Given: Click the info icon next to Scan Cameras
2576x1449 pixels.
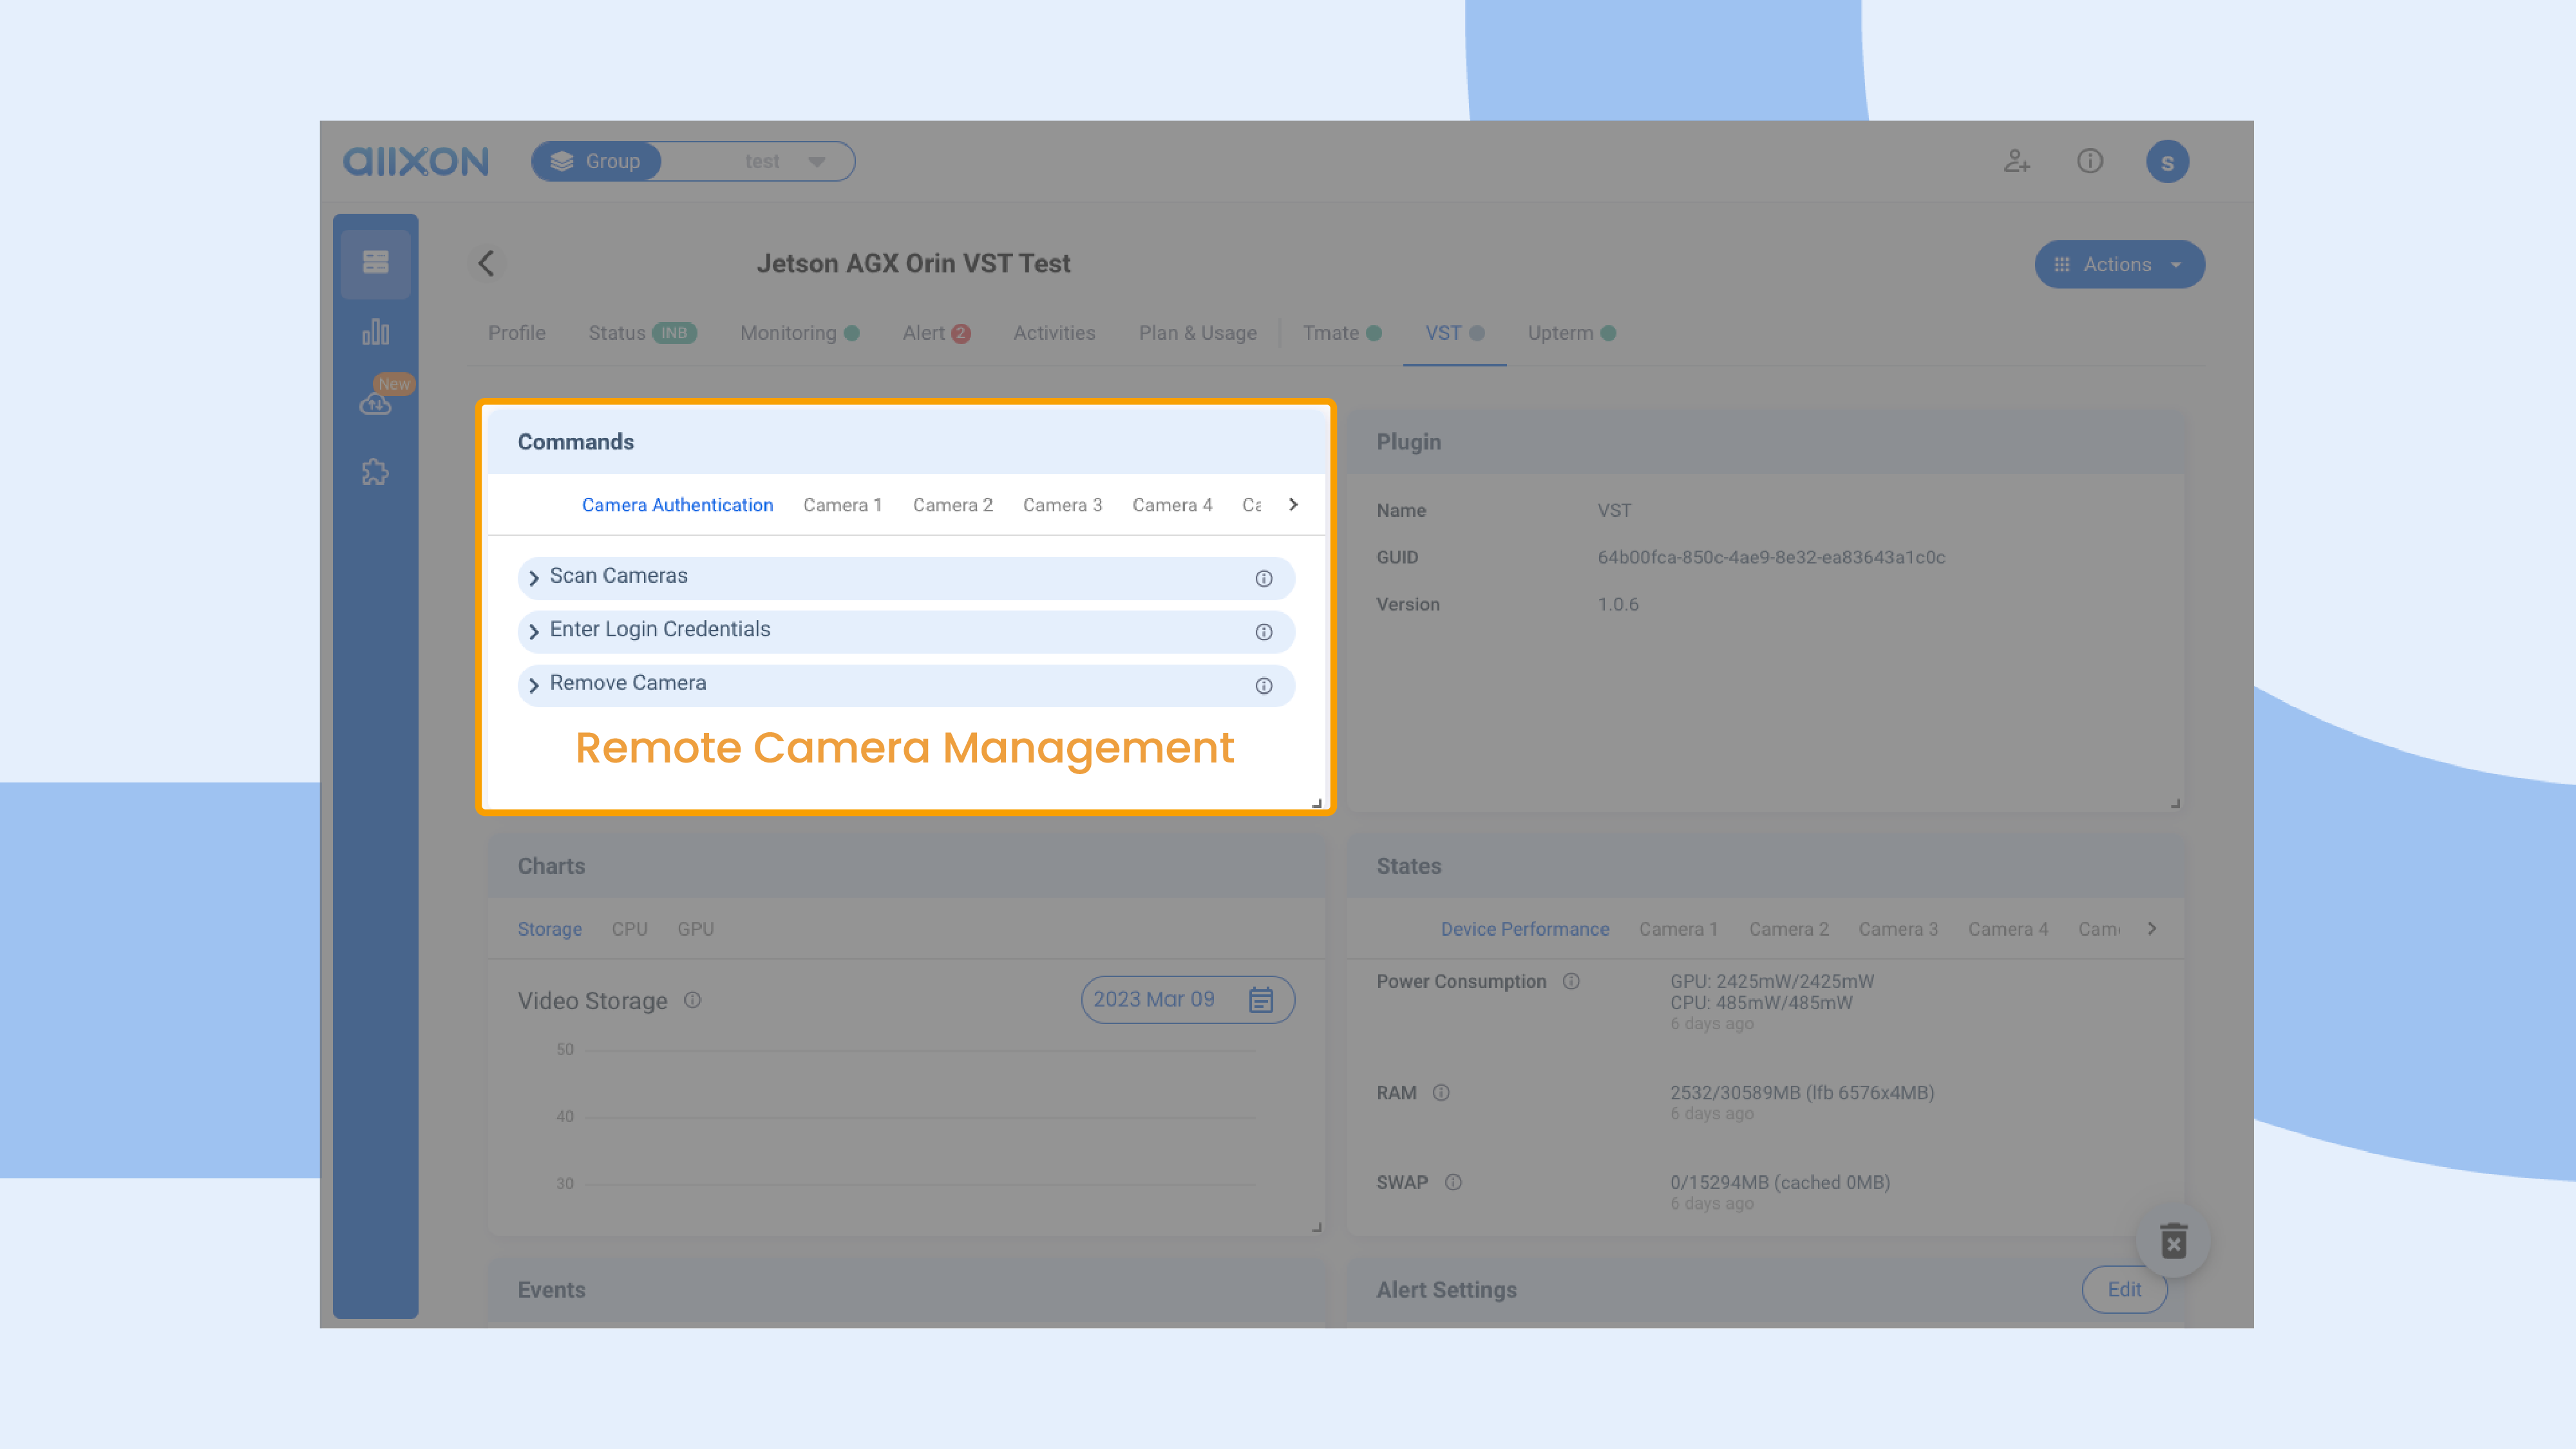Looking at the screenshot, I should [1263, 579].
